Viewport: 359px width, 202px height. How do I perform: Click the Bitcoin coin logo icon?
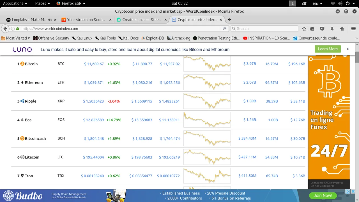(x=22, y=64)
